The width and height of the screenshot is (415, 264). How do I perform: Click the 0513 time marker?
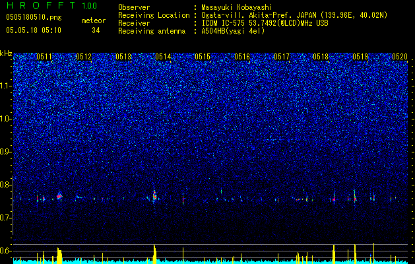(123, 57)
